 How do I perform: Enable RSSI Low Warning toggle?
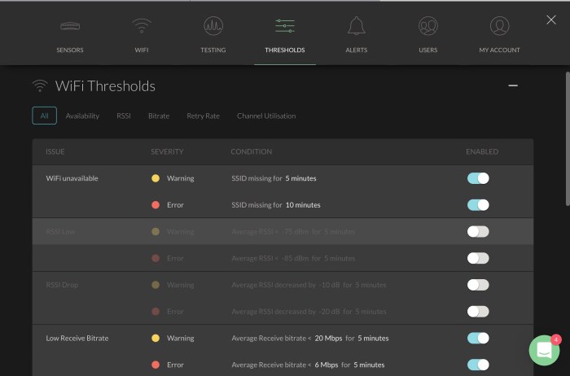pyautogui.click(x=478, y=232)
